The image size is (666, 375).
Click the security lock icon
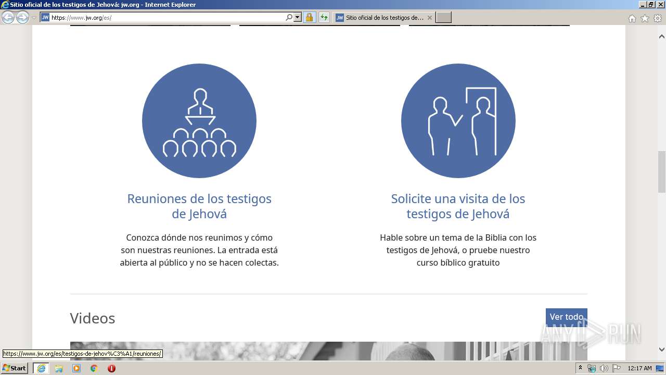tap(309, 18)
